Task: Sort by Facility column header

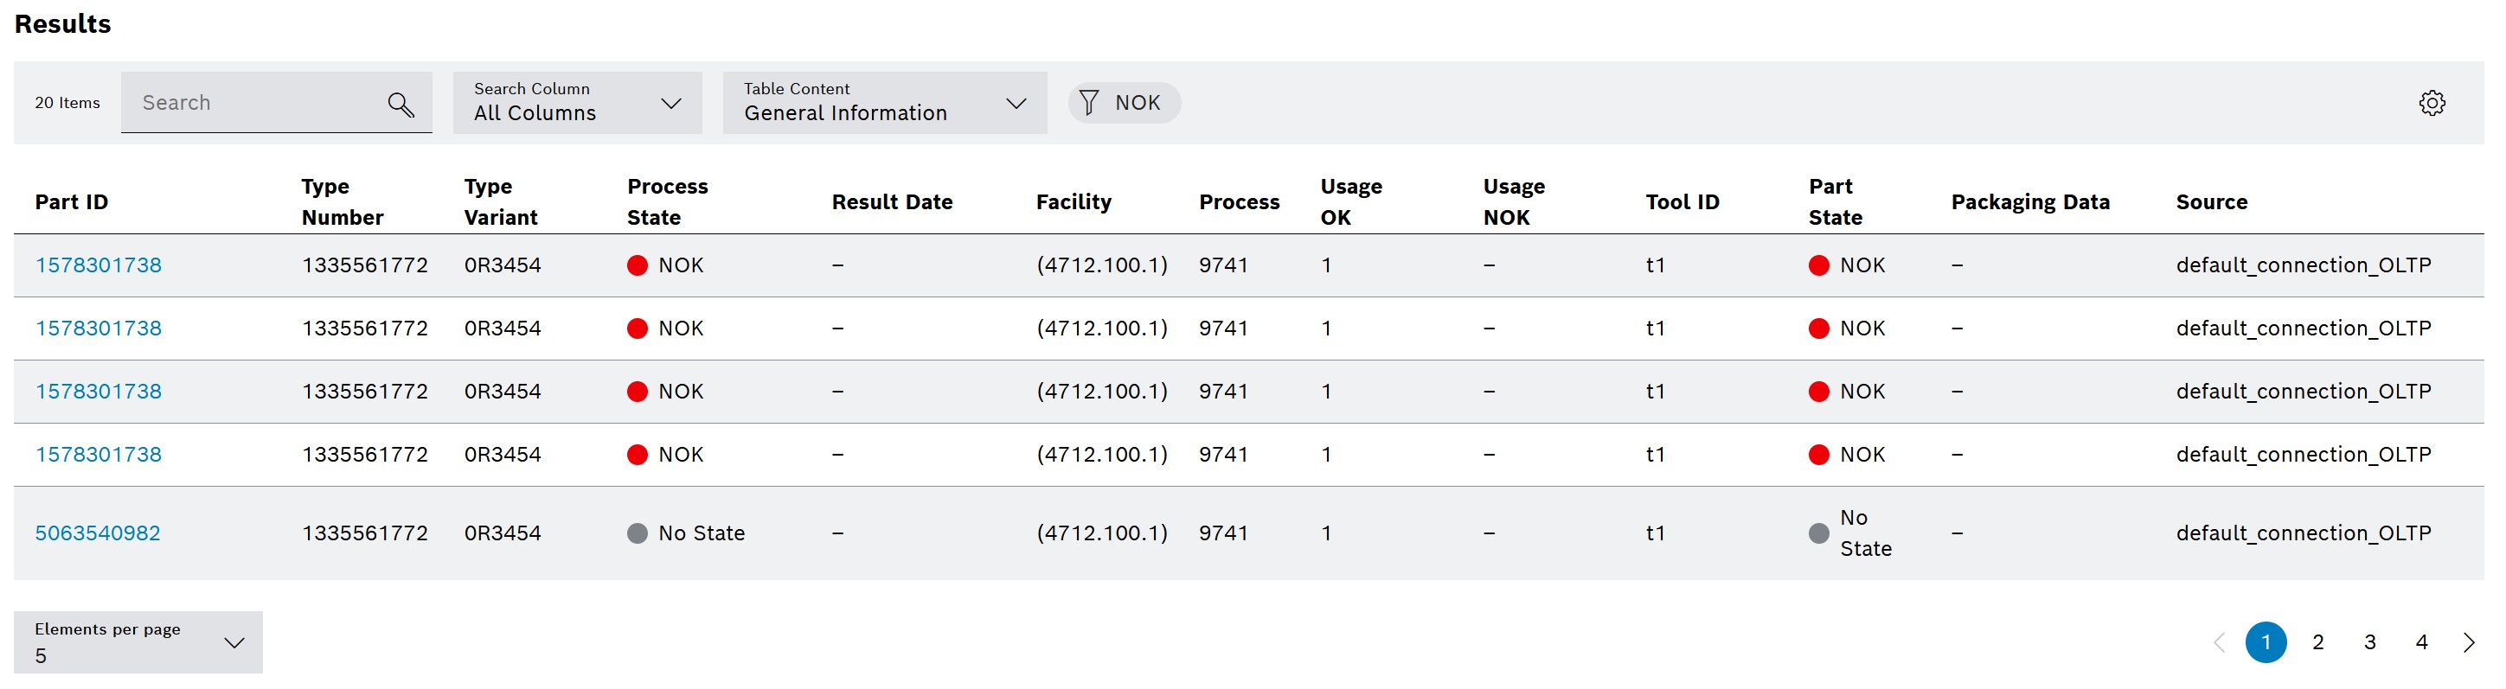Action: (x=1073, y=202)
